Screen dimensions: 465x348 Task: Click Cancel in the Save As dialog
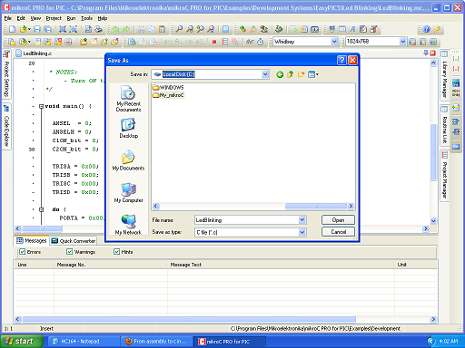click(338, 232)
